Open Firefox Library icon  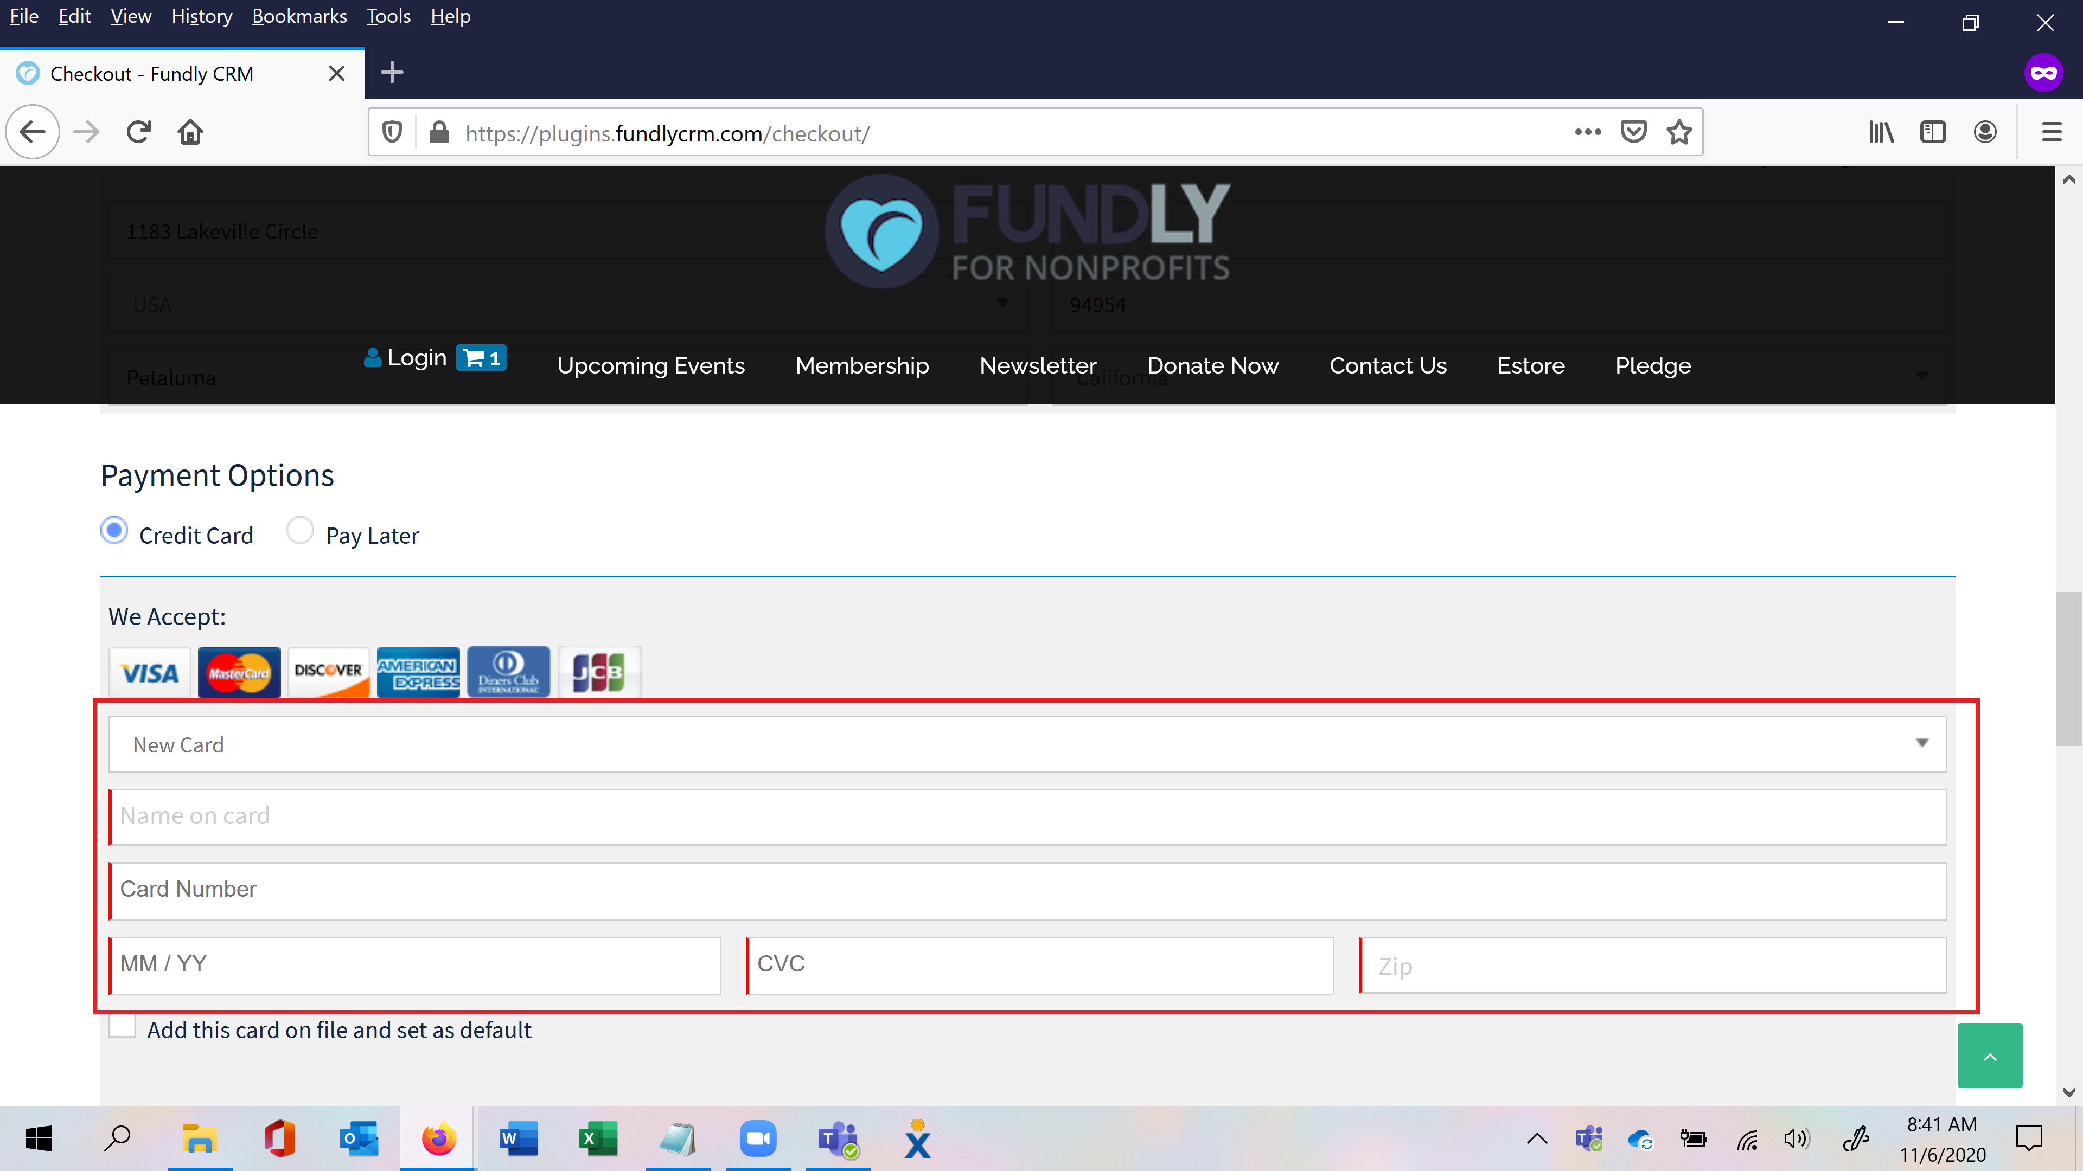click(1881, 132)
